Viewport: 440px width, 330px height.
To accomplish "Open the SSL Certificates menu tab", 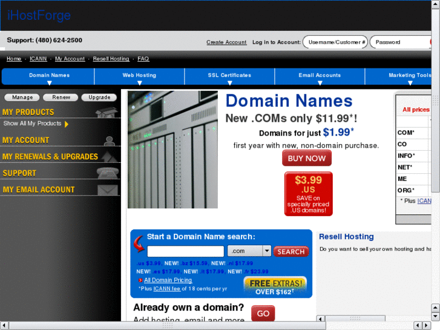I will [229, 76].
